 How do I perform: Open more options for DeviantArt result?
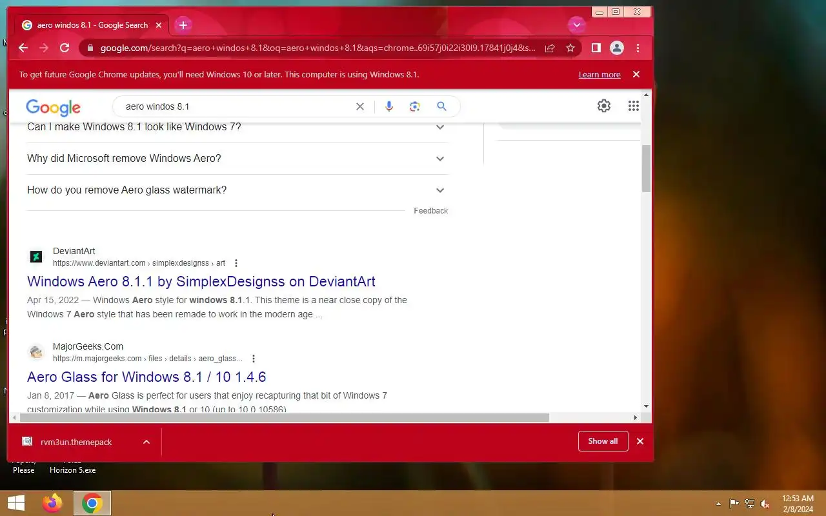(236, 263)
